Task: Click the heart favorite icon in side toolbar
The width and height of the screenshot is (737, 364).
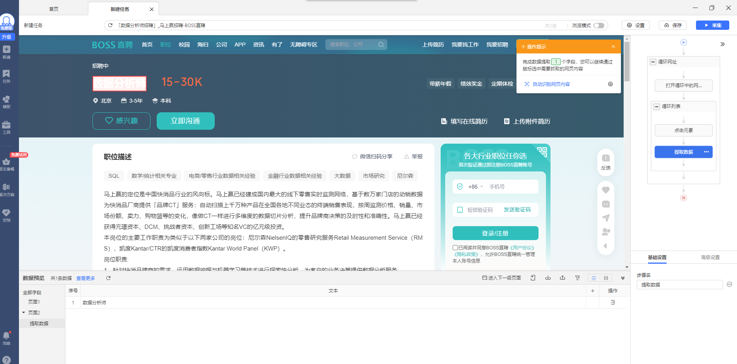Action: click(x=606, y=190)
